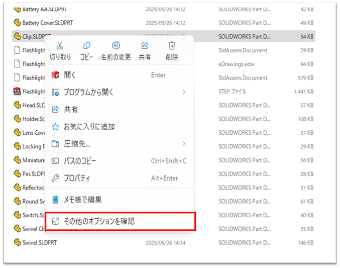Select the Swivel.SLDPRT file row

point(39,242)
